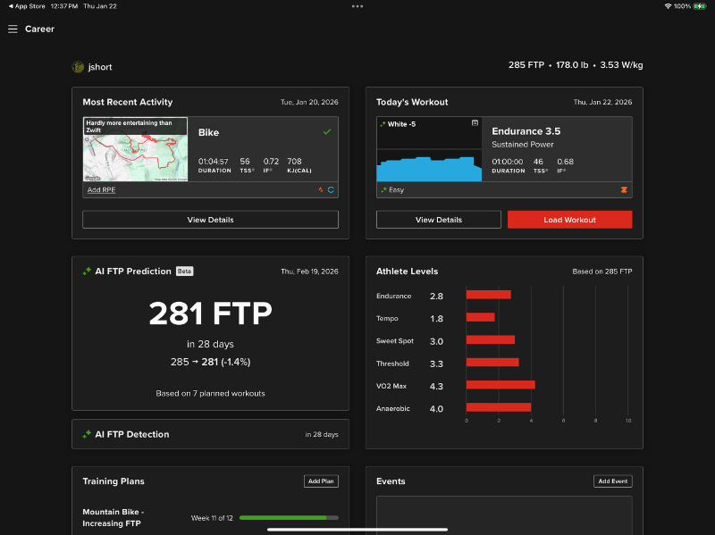715x535 pixels.
Task: Click the AI sparkle icon beside AI FTP Prediction
Action: point(87,272)
